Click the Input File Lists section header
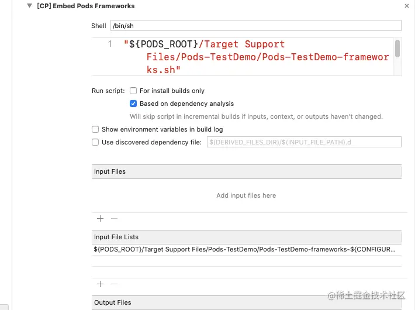 coord(247,237)
